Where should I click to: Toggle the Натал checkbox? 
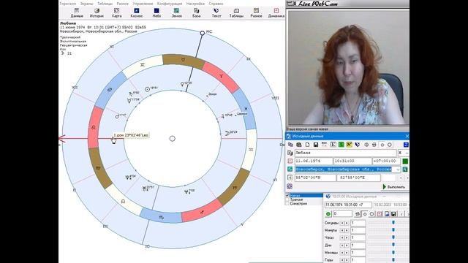[x=287, y=195]
